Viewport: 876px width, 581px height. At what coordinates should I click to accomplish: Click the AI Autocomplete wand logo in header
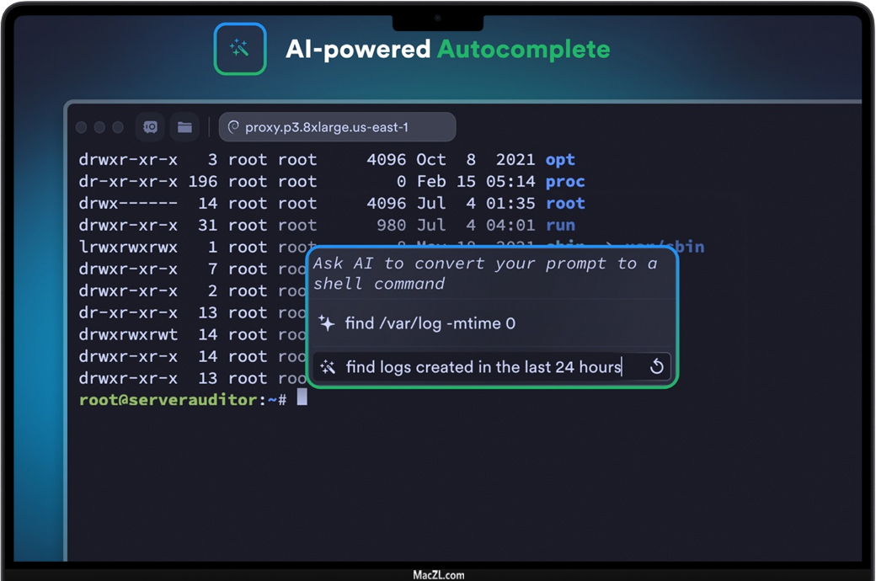pos(240,49)
